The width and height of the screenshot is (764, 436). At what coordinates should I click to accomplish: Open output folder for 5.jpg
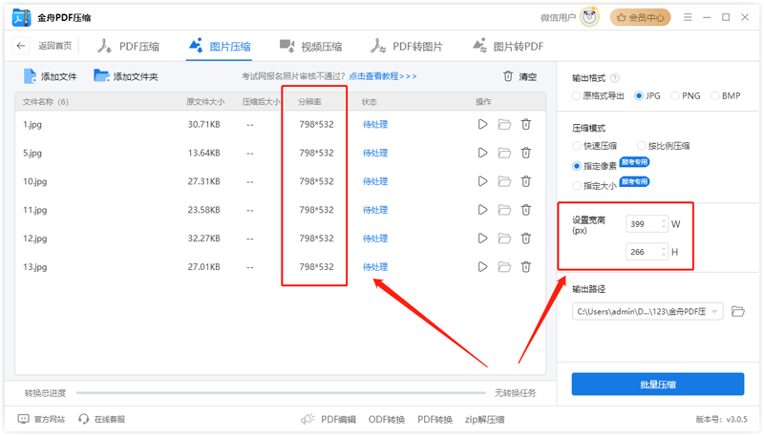coord(504,153)
